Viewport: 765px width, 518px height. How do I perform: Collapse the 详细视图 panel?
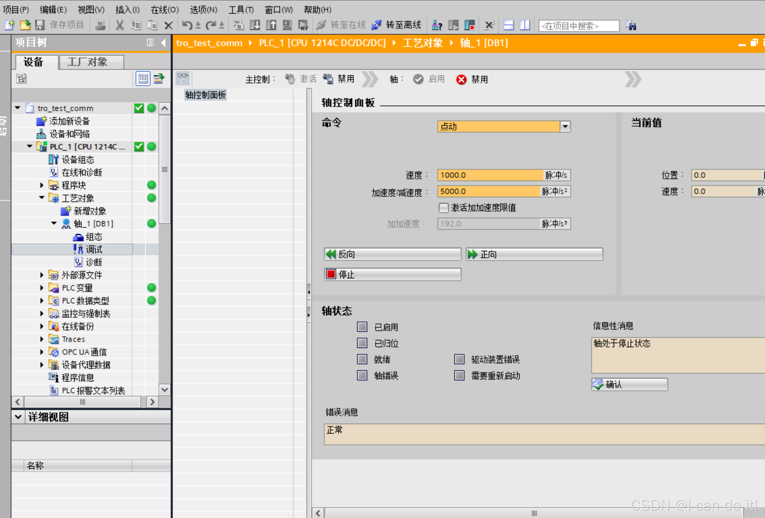pyautogui.click(x=18, y=417)
